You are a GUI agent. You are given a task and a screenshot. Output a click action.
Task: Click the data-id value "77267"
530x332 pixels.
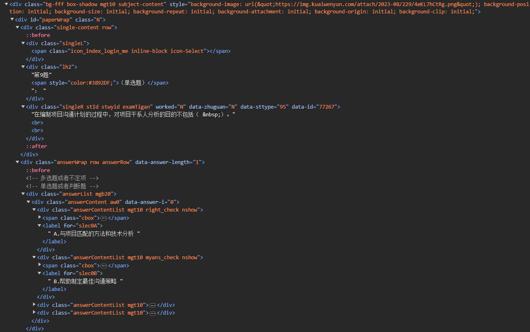coord(326,107)
